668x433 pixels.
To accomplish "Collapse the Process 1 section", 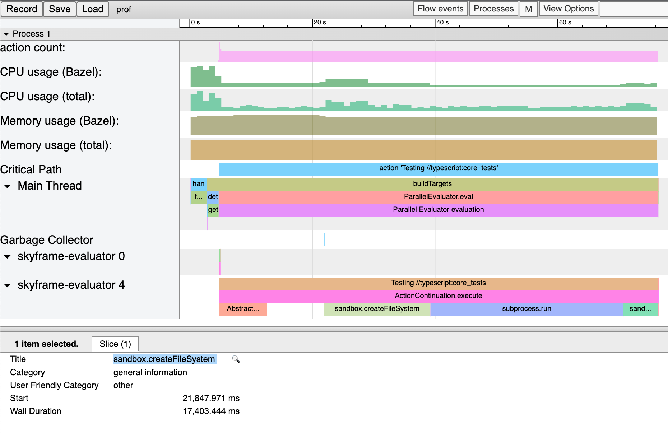I will [x=6, y=33].
